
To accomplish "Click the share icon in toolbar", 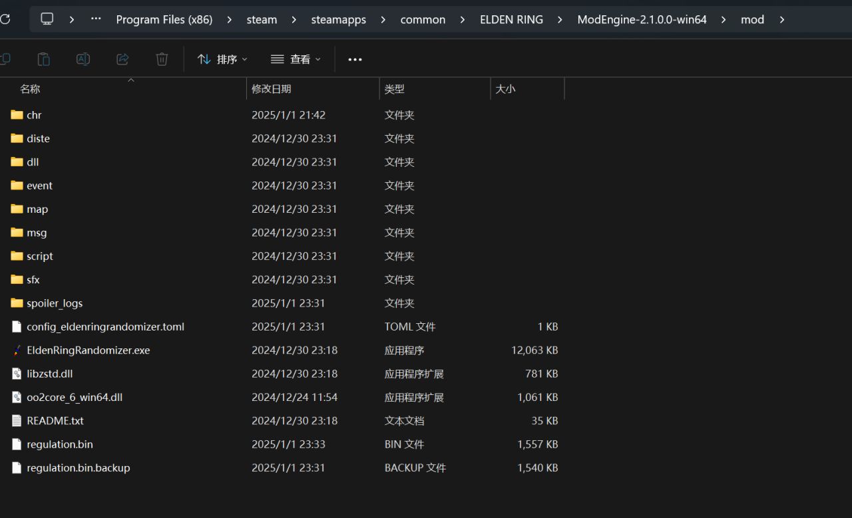I will tap(122, 59).
